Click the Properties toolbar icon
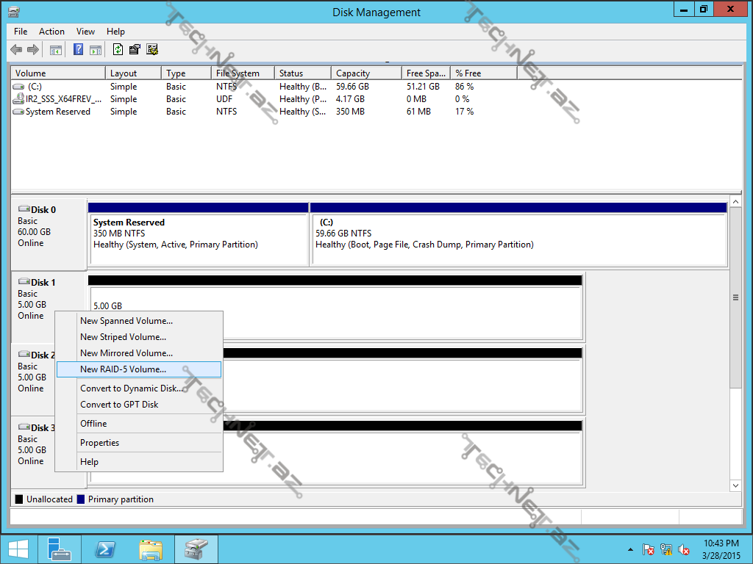 pyautogui.click(x=135, y=50)
